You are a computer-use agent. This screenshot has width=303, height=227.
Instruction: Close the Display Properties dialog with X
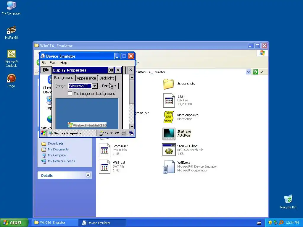118,70
